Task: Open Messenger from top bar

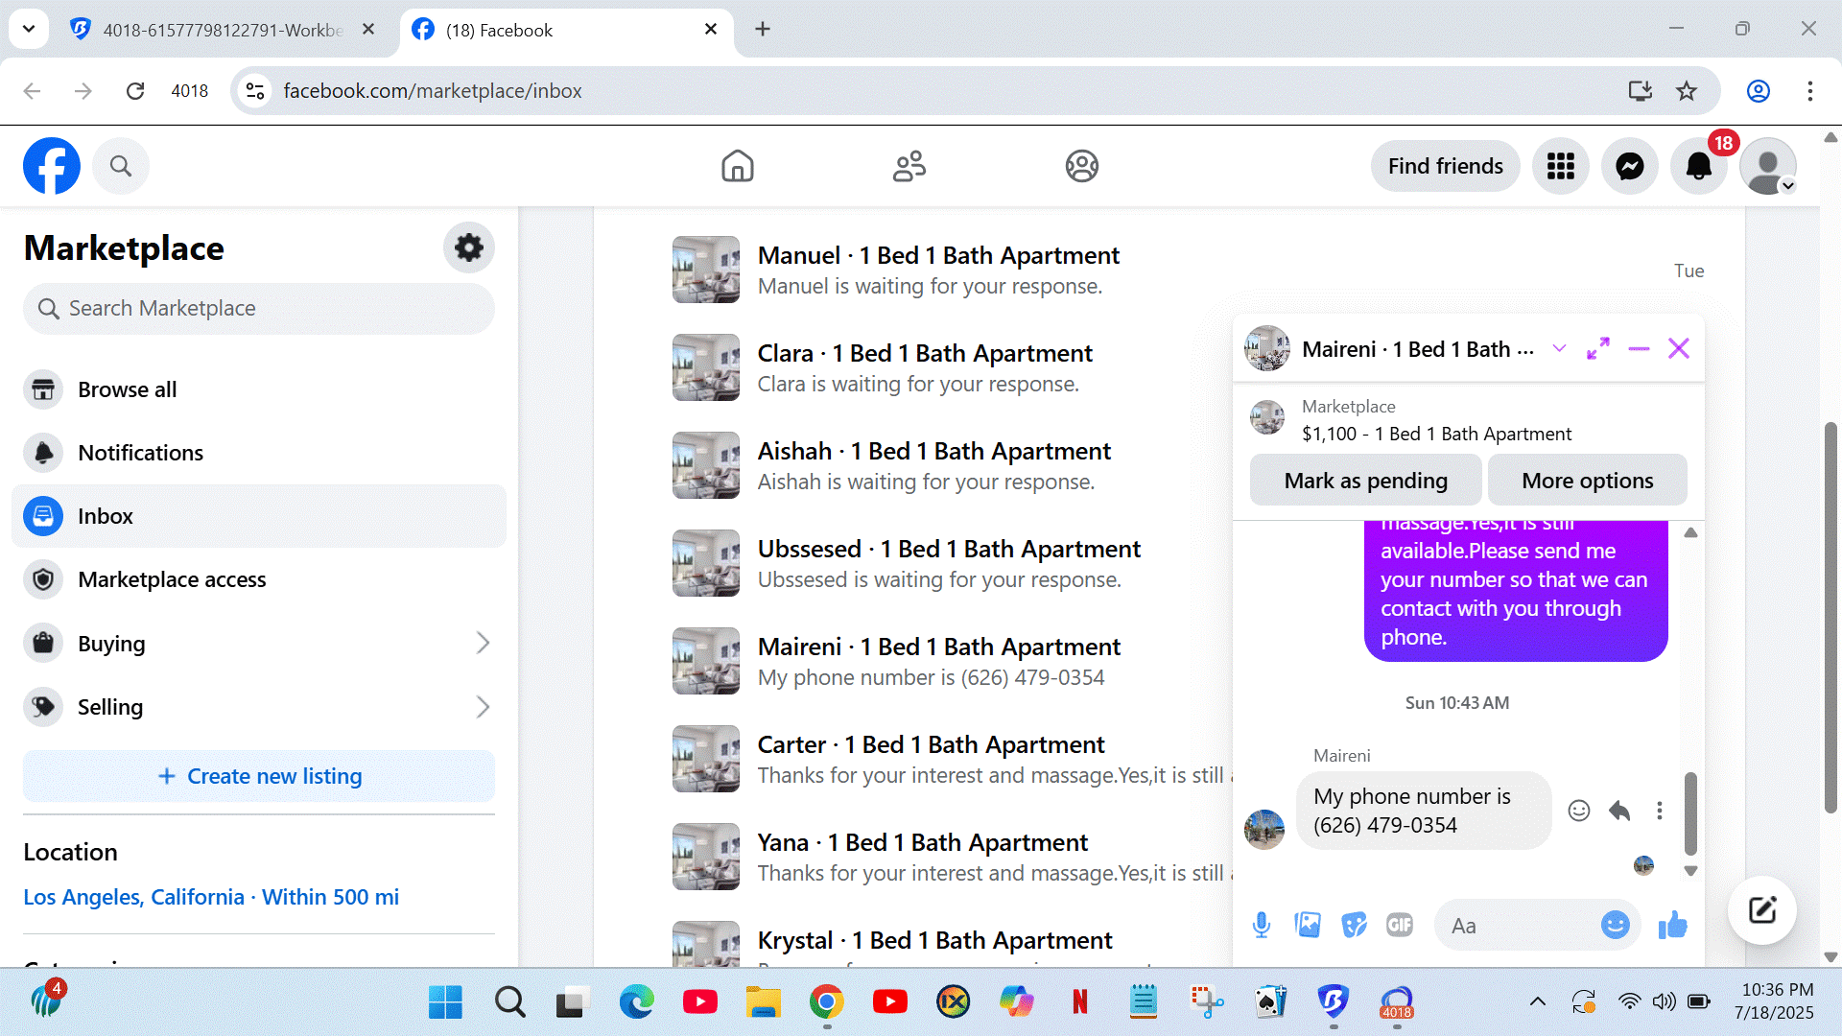Action: tap(1629, 167)
